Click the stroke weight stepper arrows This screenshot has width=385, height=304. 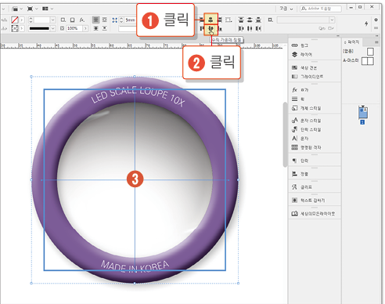coord(31,20)
